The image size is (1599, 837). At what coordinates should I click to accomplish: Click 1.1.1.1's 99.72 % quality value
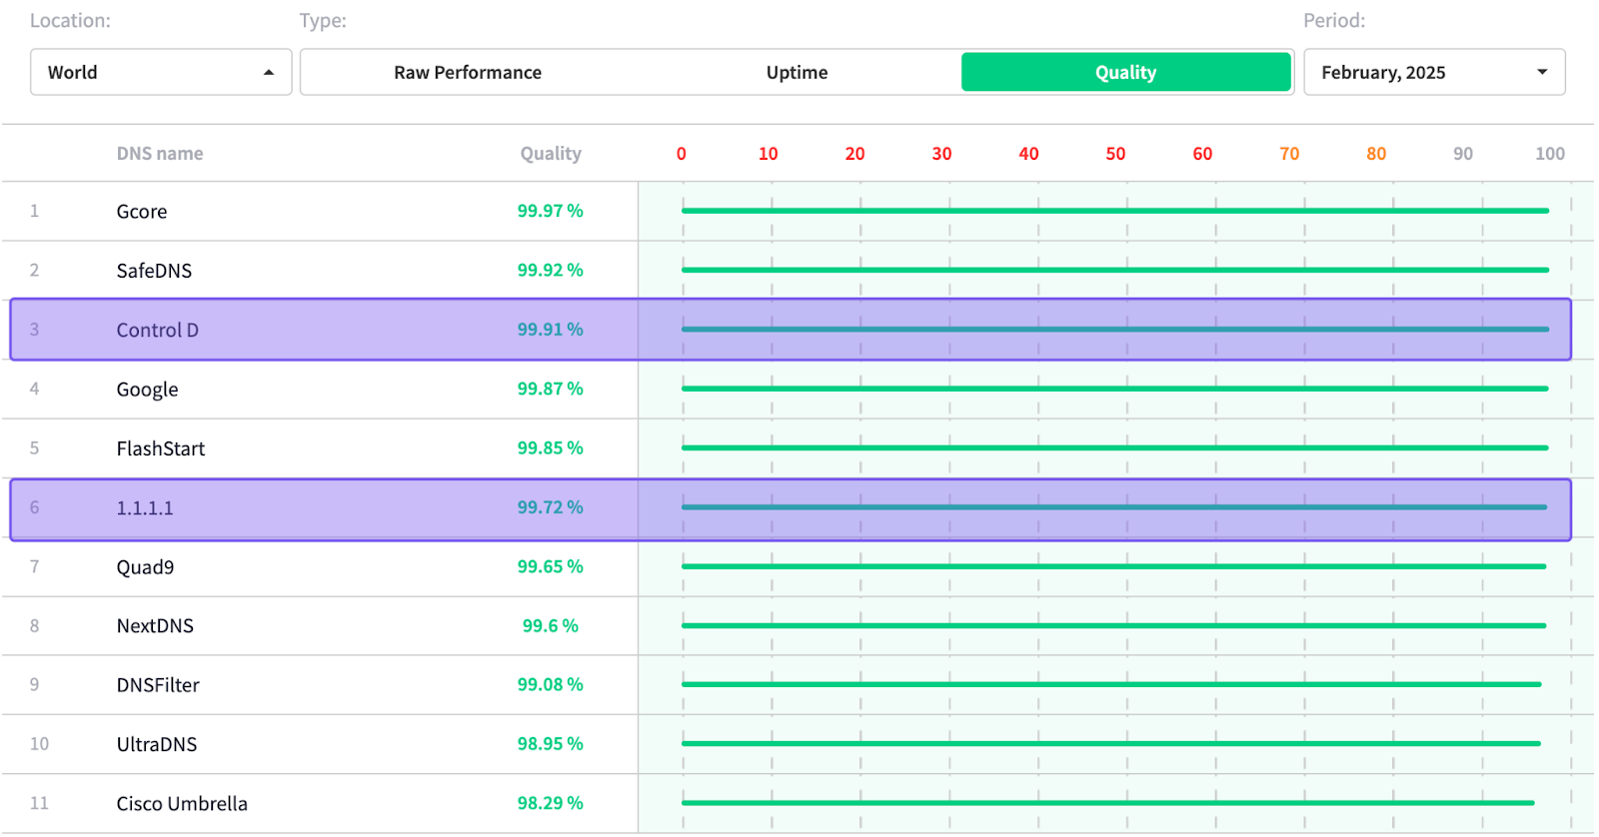[551, 506]
